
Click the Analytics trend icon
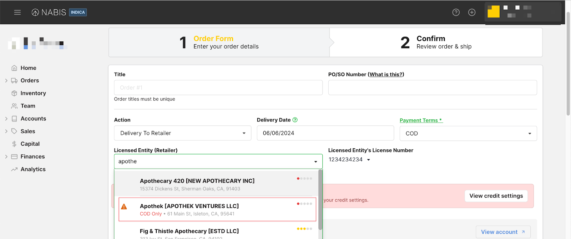[14, 169]
